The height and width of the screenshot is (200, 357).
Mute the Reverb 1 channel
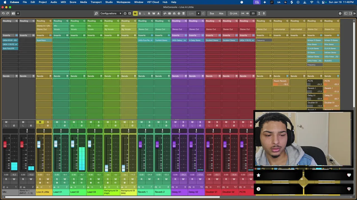point(141,122)
